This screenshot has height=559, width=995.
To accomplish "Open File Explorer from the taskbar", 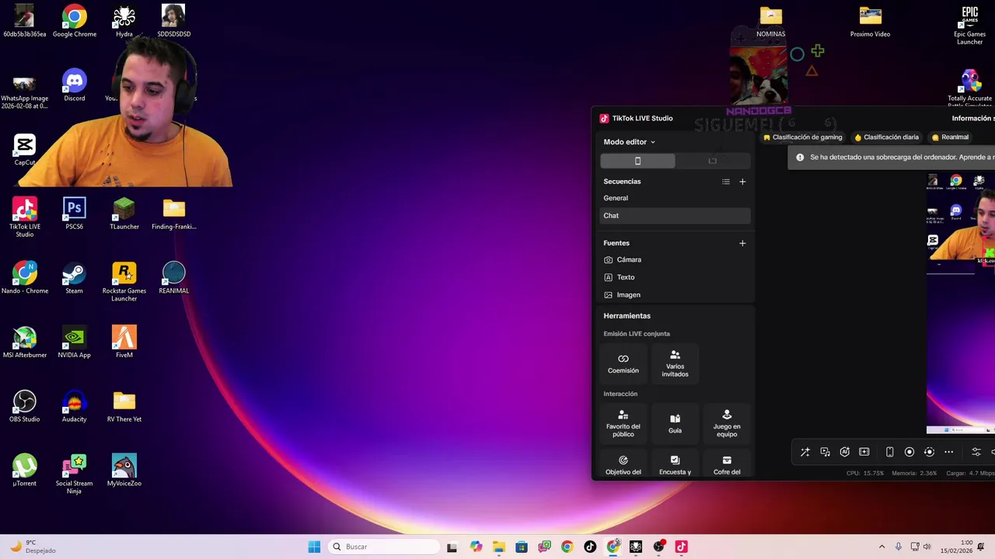I will pyautogui.click(x=498, y=547).
